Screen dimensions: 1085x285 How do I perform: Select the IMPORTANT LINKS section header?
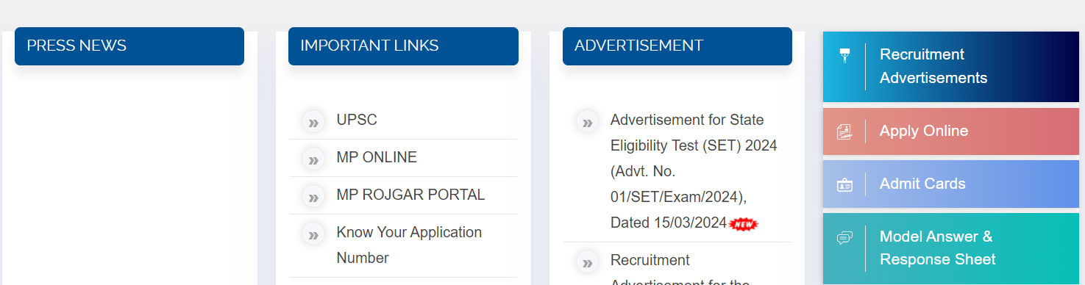(403, 46)
